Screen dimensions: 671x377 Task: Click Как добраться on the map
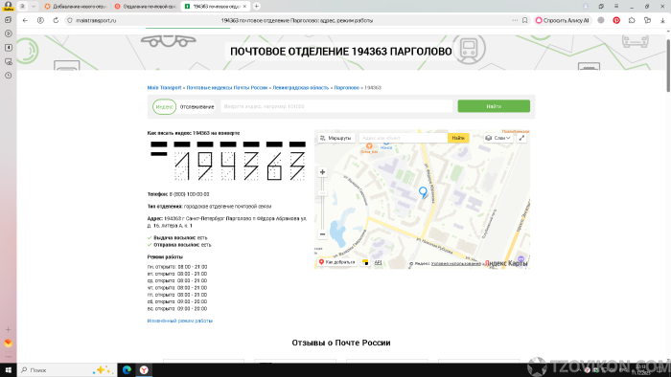(x=337, y=262)
